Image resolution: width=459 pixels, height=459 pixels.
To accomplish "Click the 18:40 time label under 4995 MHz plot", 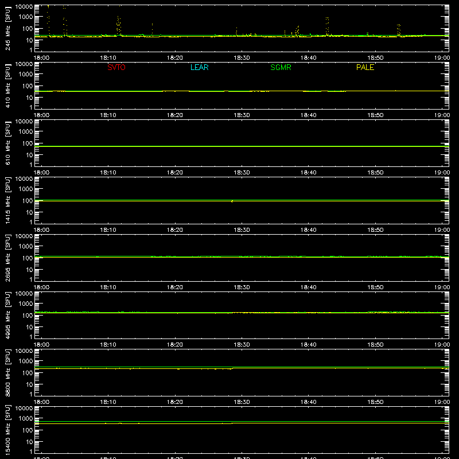I will point(308,345).
